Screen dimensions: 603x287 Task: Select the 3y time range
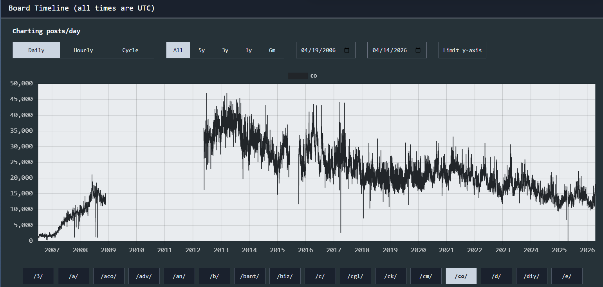coord(225,50)
